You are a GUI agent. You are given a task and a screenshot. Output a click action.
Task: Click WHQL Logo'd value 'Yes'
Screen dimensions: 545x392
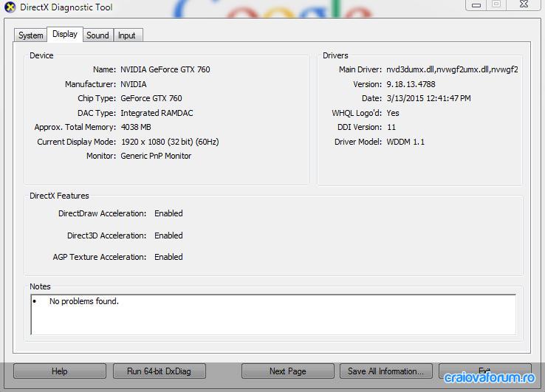click(393, 113)
